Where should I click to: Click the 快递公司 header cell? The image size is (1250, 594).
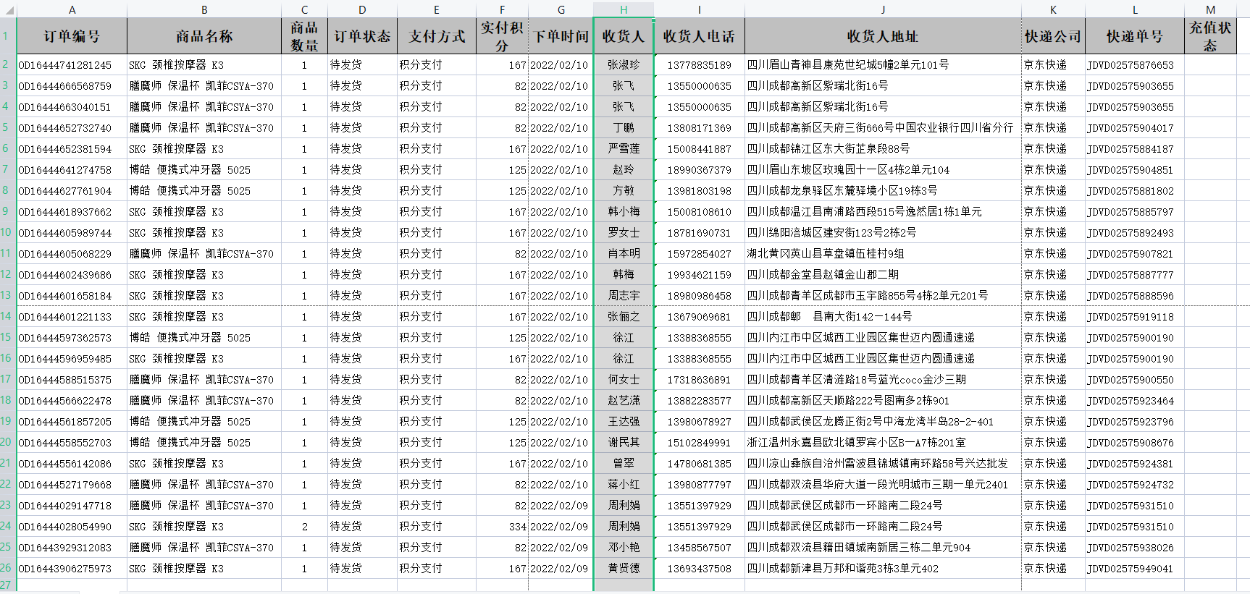click(x=1053, y=36)
